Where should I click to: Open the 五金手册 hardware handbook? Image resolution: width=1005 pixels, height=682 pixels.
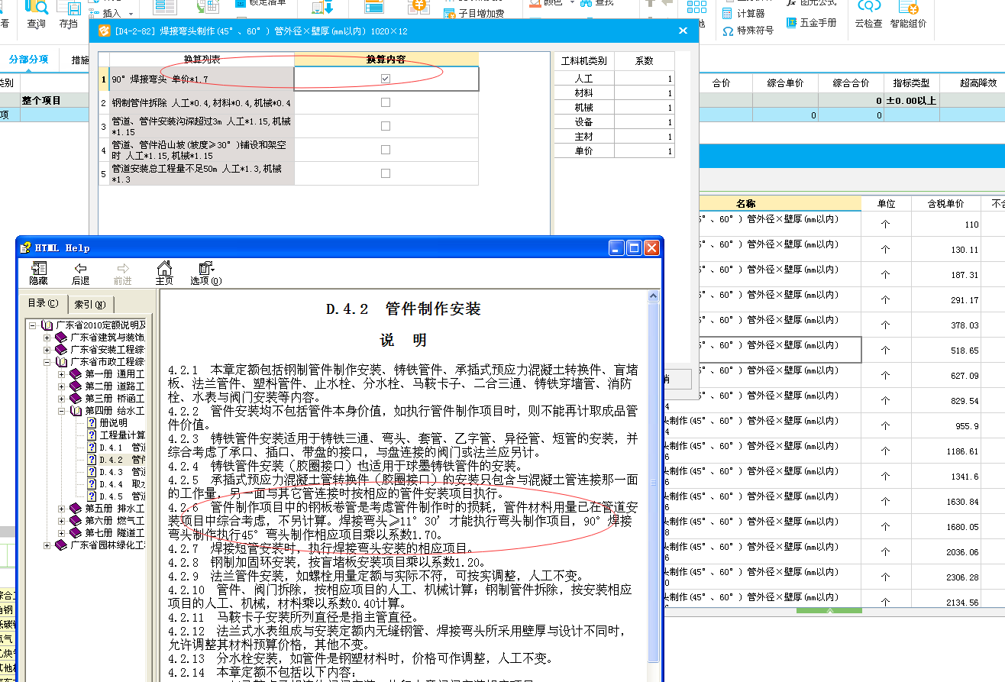(812, 23)
